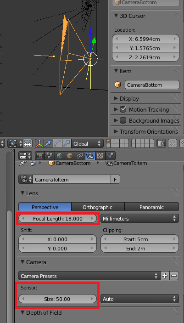
Task: Activate the first scene layer with dot
Action: (108, 141)
